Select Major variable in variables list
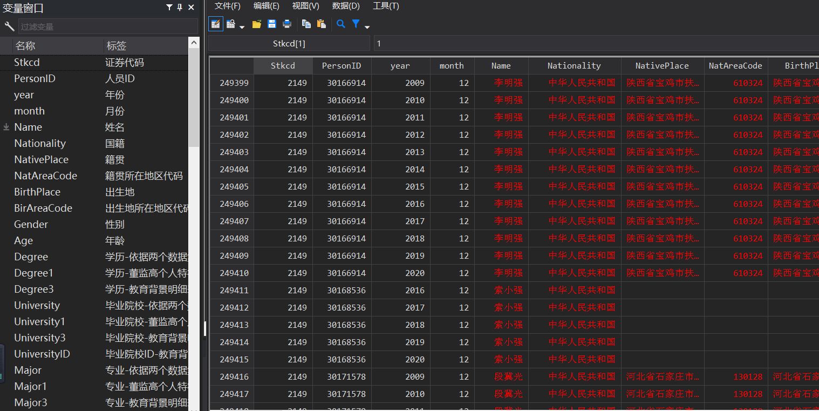Screen dimensions: 819x411 94,370
